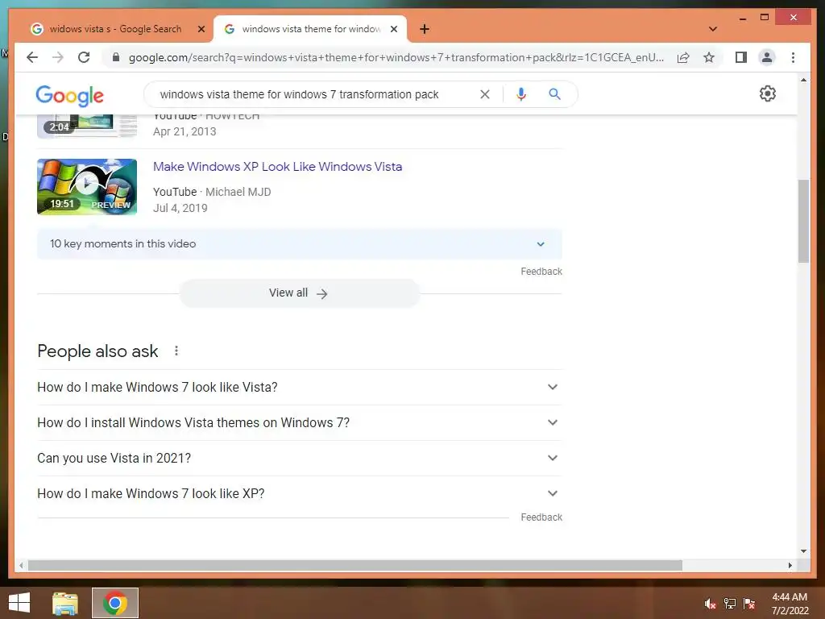
Task: Click the 'Apr 21, 2013' video date
Action: tap(184, 131)
